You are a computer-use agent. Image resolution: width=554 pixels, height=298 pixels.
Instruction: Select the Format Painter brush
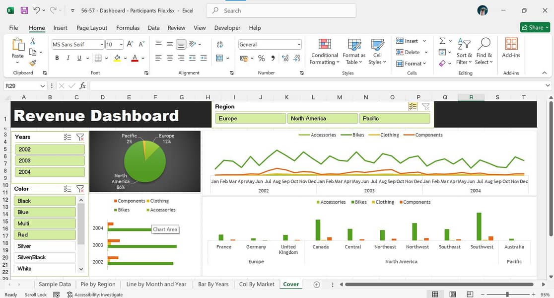[x=32, y=63]
